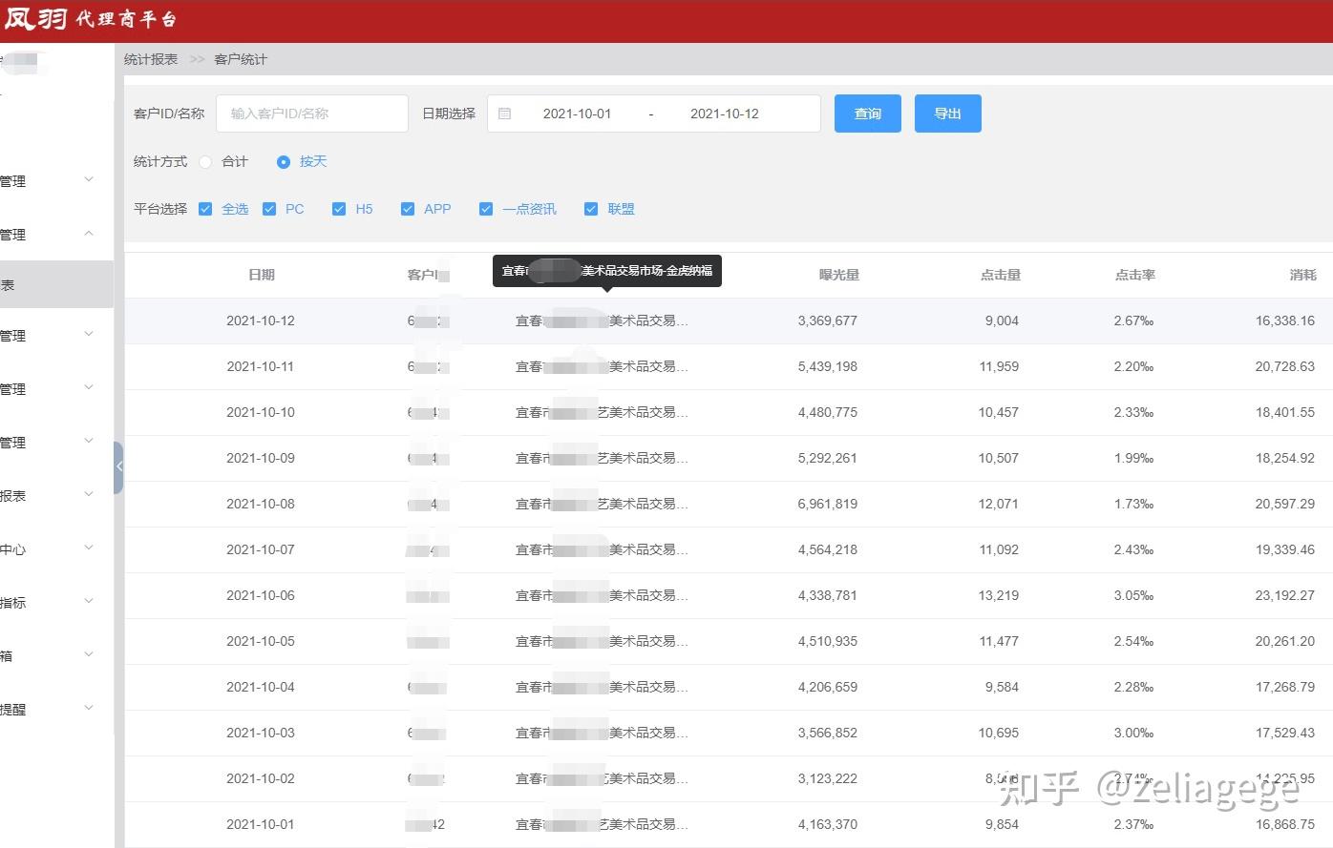
Task: Select the 2021-10-07 date cell
Action: 261,549
